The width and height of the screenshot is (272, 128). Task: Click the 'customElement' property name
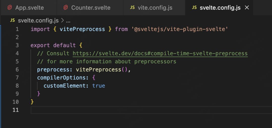coord(66,86)
